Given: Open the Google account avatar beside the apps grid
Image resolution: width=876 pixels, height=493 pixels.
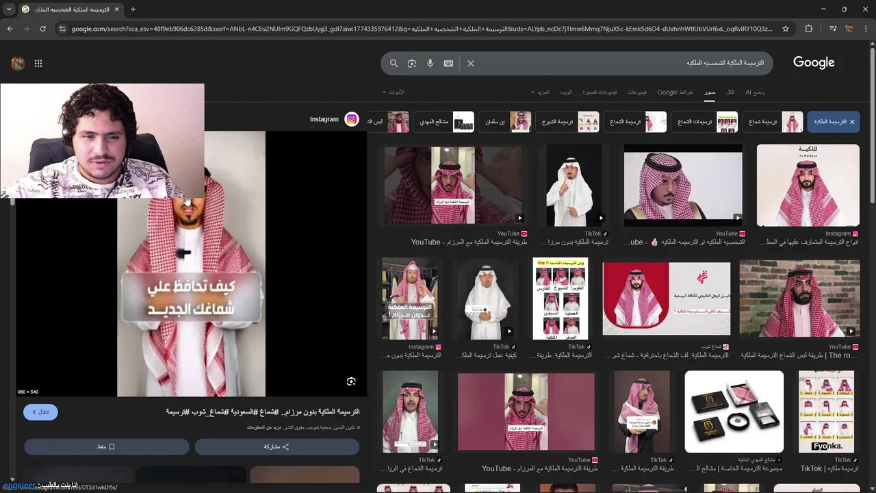Looking at the screenshot, I should coord(18,64).
